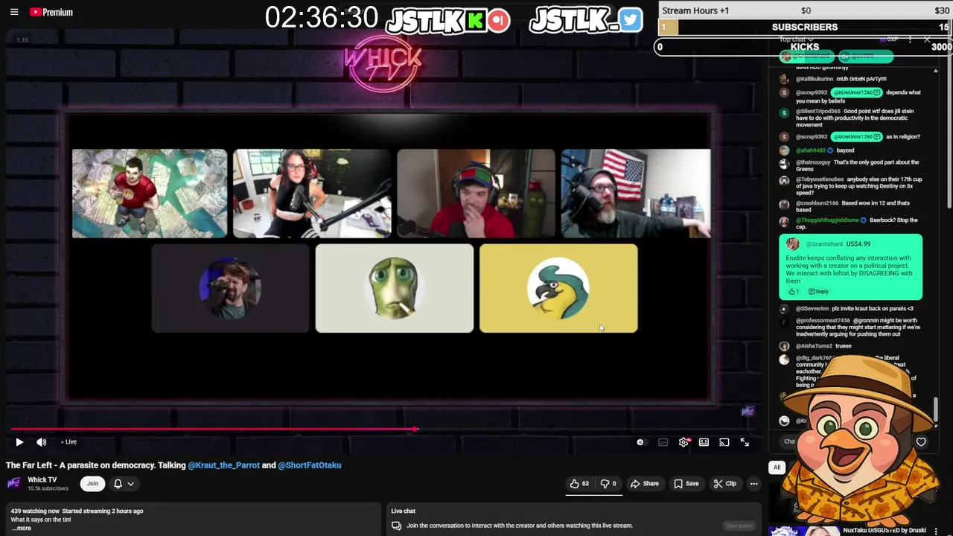Click the @thatroxxguy username in chat
Screen dimensions: 953x536
click(x=813, y=162)
